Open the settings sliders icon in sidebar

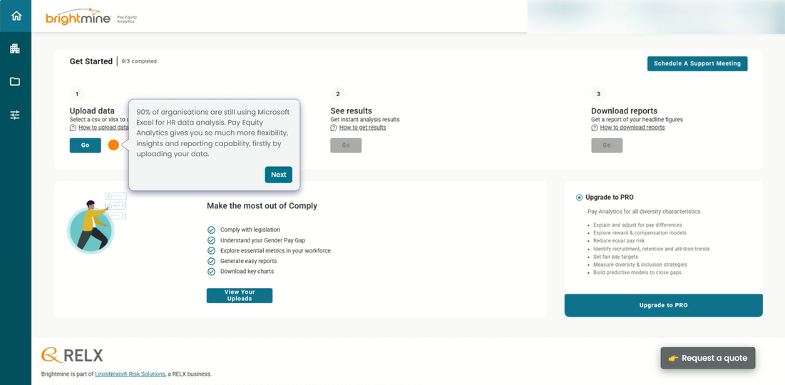(x=15, y=115)
